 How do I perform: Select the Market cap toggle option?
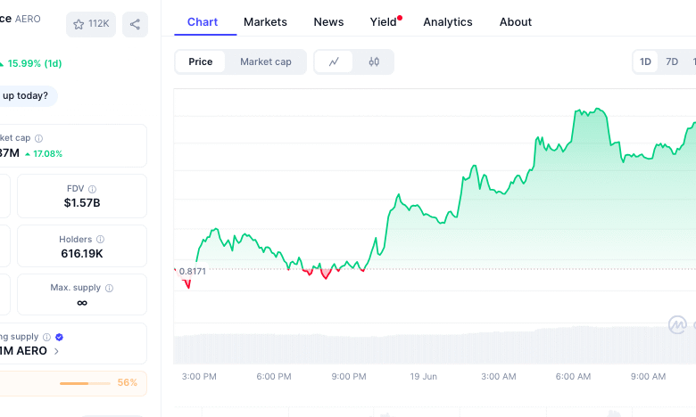(265, 61)
